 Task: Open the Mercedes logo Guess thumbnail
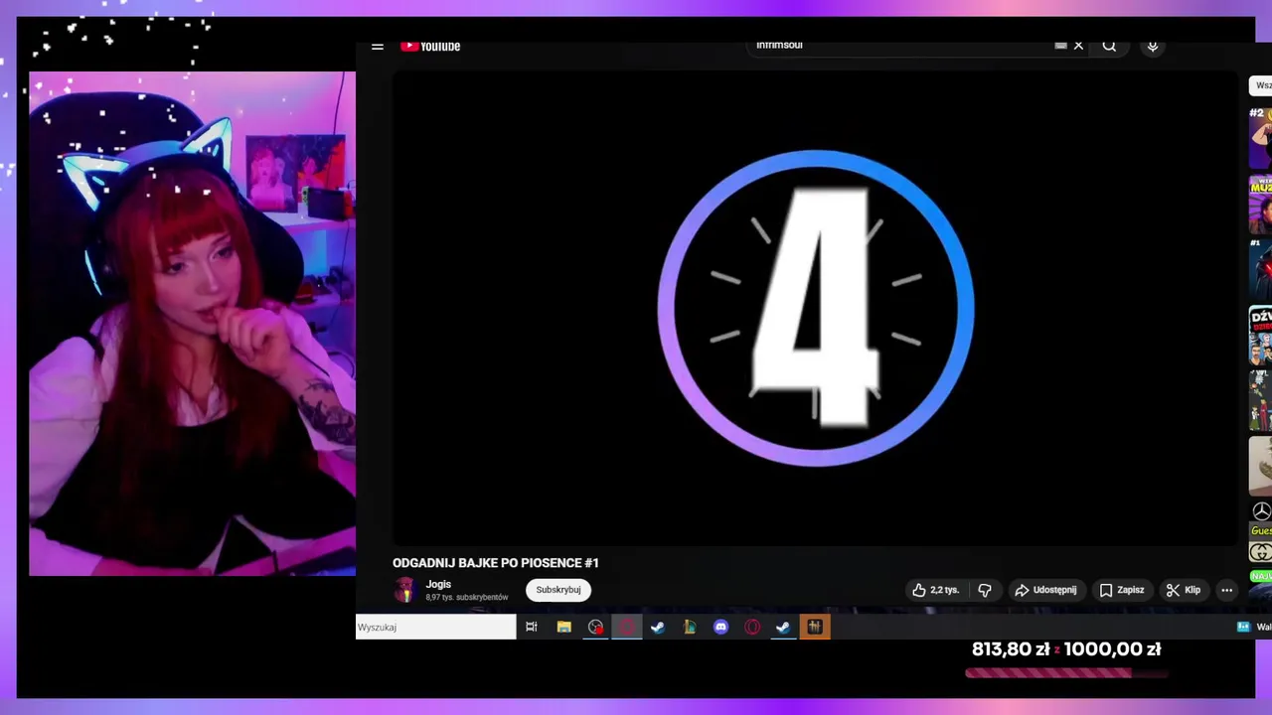coord(1260,531)
